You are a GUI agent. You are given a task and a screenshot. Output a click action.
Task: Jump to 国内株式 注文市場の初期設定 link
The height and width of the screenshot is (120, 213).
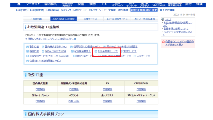click(x=122, y=47)
